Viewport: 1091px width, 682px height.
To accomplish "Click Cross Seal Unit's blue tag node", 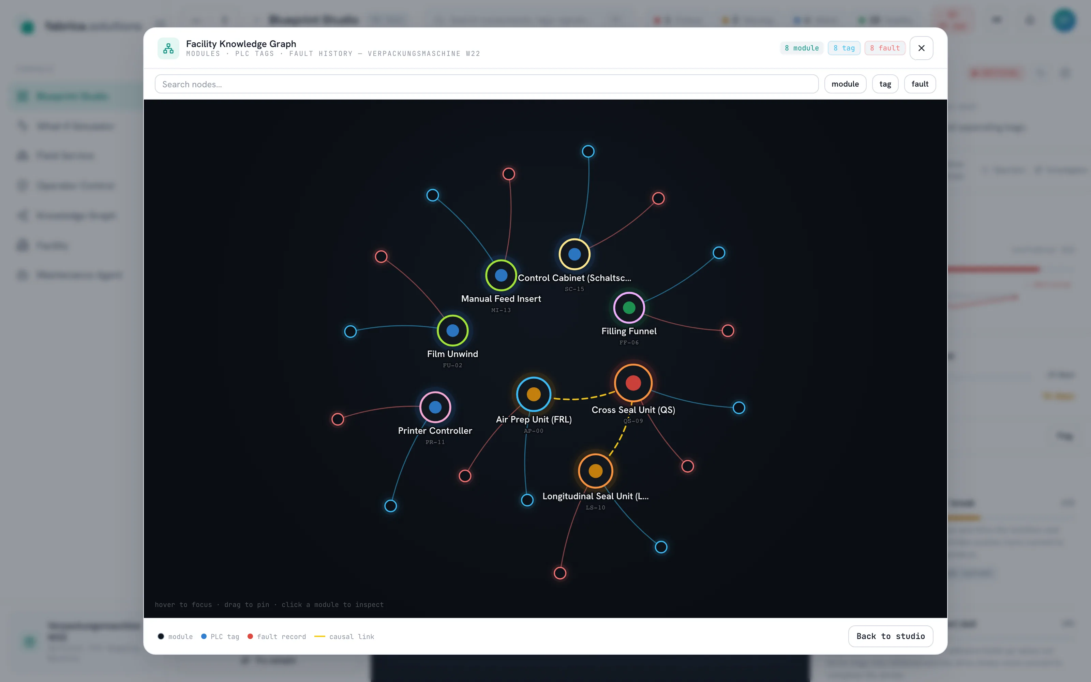I will [x=738, y=408].
